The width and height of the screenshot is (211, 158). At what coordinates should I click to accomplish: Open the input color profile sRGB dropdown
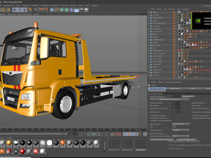[x=181, y=136]
